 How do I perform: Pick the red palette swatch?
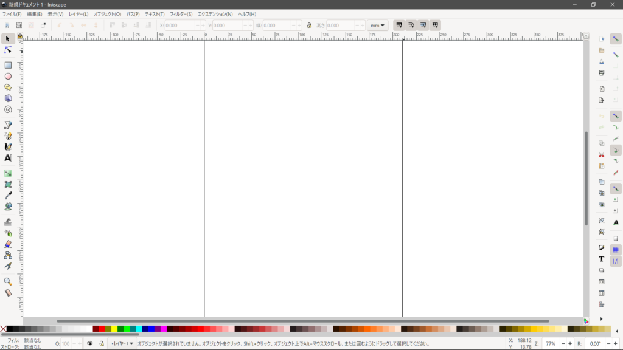point(102,329)
